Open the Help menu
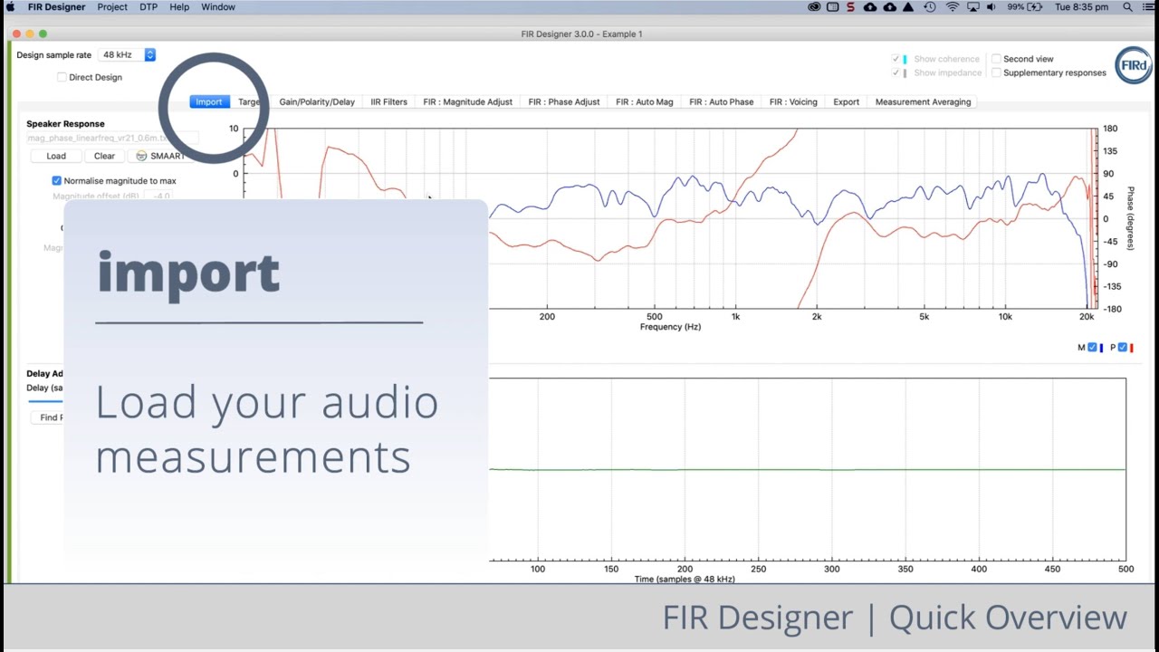The image size is (1159, 652). (179, 6)
